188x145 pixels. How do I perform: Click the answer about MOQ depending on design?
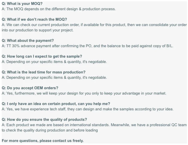[58, 9]
